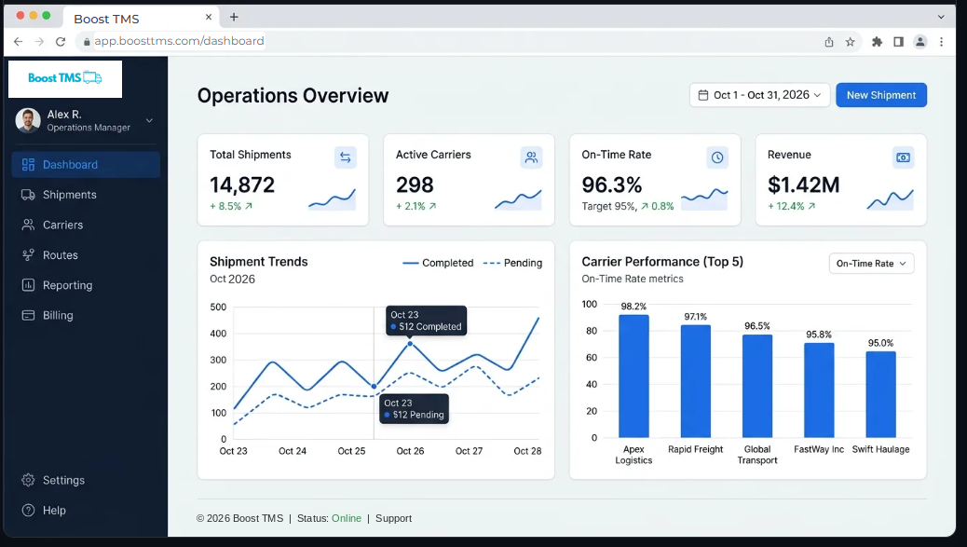Click the Revenue money icon
This screenshot has height=547, width=967.
(903, 157)
